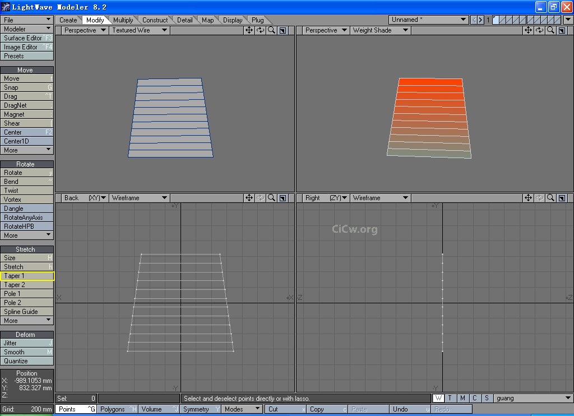The image size is (574, 416).
Task: Click the Surface Editor button
Action: tap(27, 38)
